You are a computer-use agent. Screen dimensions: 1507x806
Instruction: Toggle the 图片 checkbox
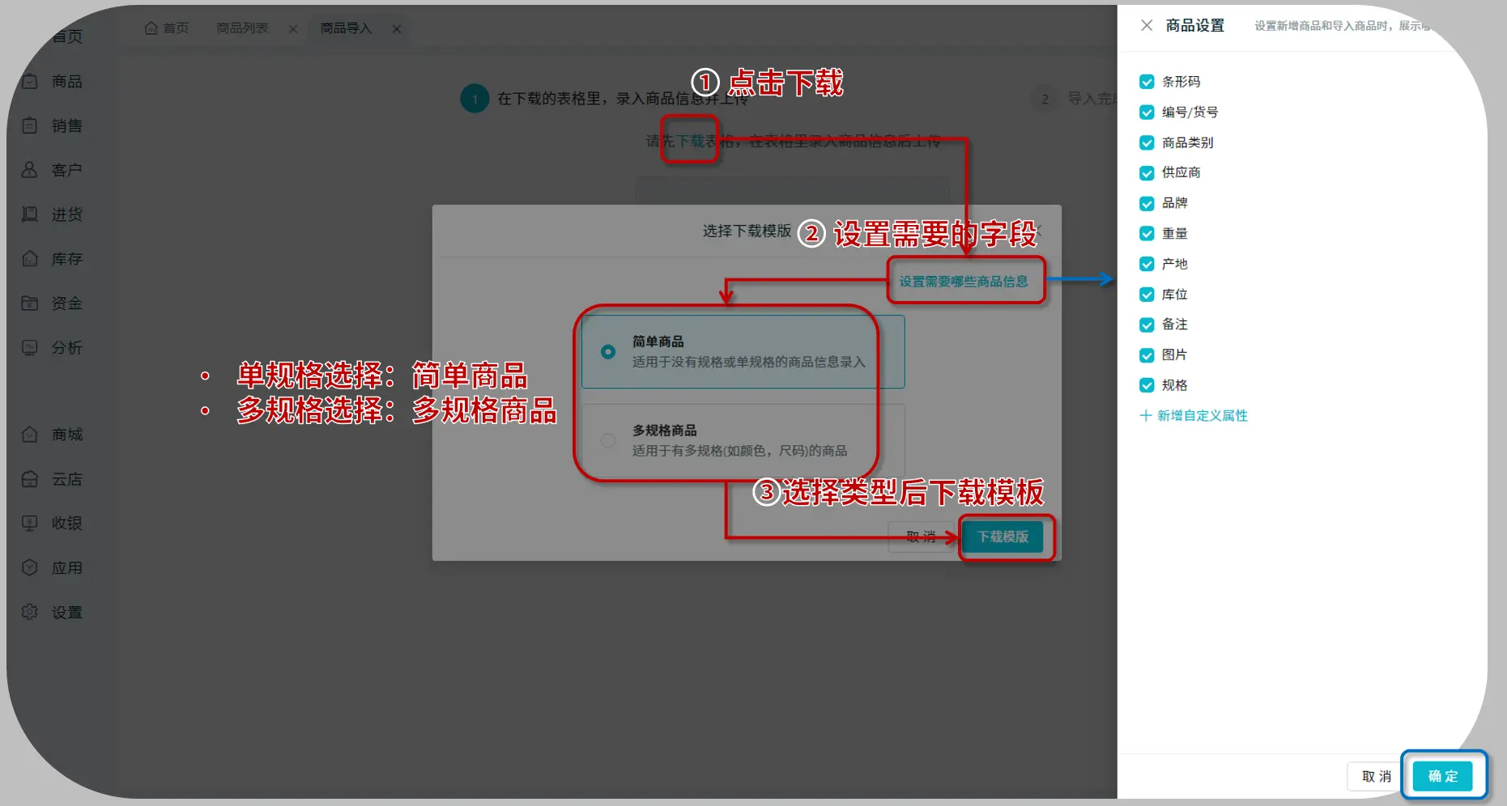click(x=1147, y=355)
